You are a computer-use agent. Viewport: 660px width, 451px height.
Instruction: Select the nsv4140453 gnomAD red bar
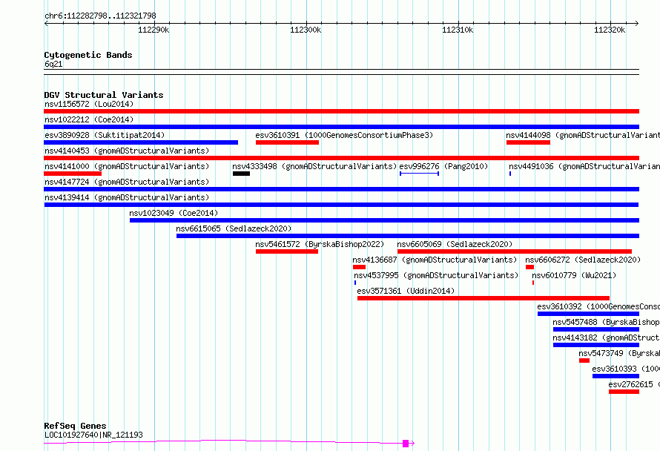click(x=341, y=158)
